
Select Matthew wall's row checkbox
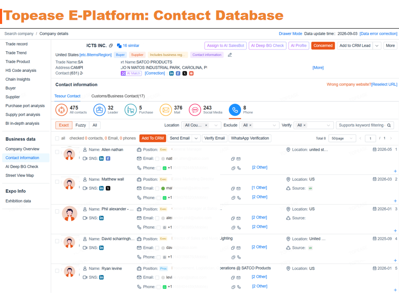pos(57,182)
